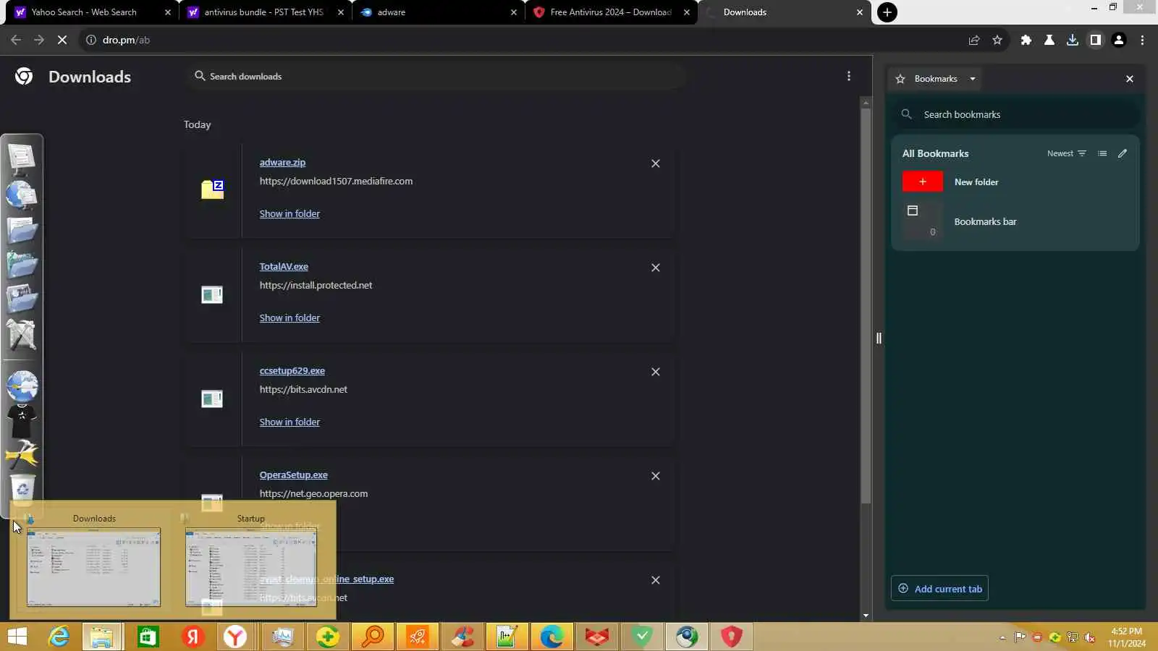The image size is (1158, 651).
Task: Search bookmarks field
Action: [1016, 114]
